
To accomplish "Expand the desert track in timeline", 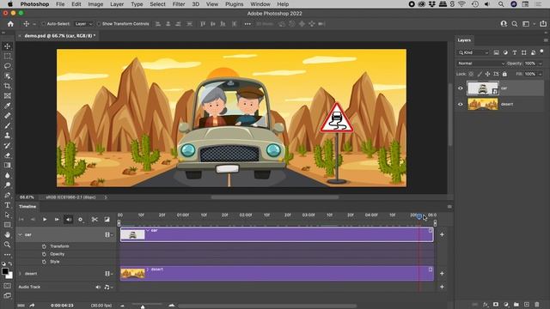I will [x=20, y=274].
